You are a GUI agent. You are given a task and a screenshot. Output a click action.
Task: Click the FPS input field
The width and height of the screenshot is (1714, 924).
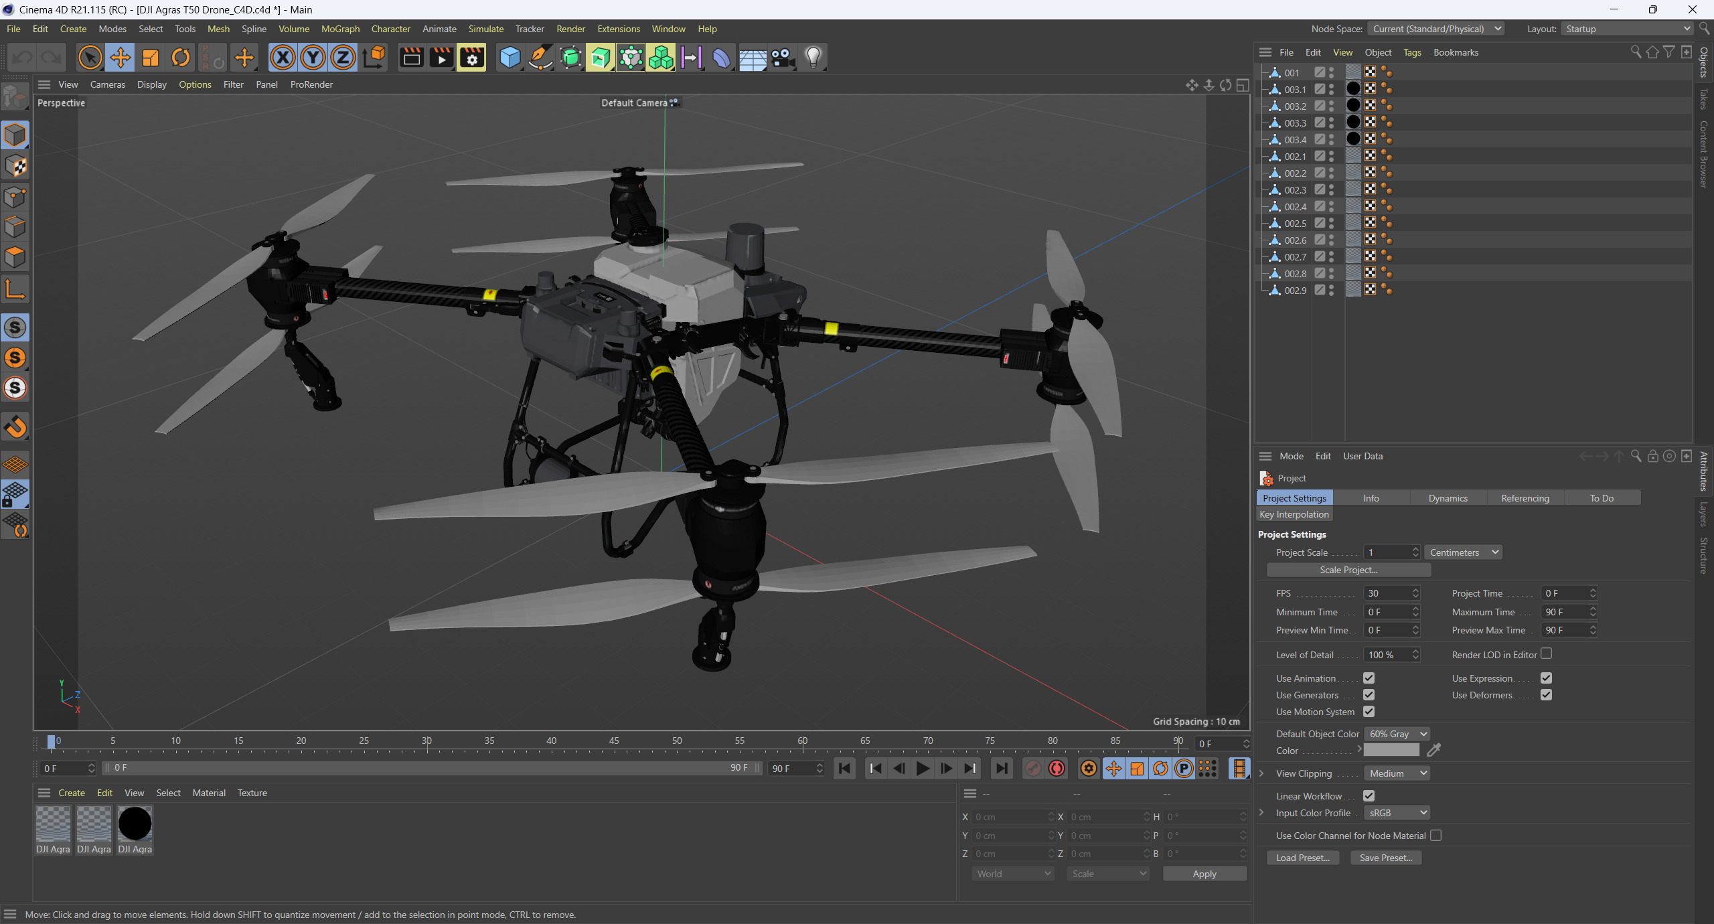[1387, 593]
